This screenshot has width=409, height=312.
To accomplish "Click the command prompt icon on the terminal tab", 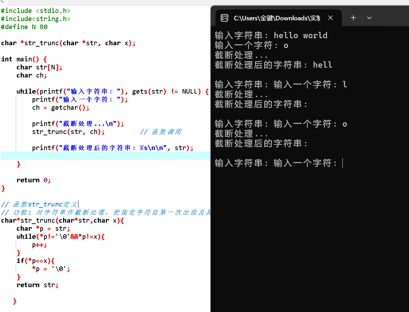I will 224,18.
